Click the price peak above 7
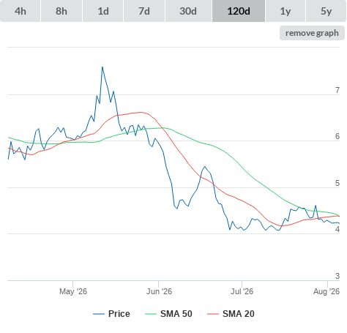This screenshot has width=347, height=333. [102, 67]
